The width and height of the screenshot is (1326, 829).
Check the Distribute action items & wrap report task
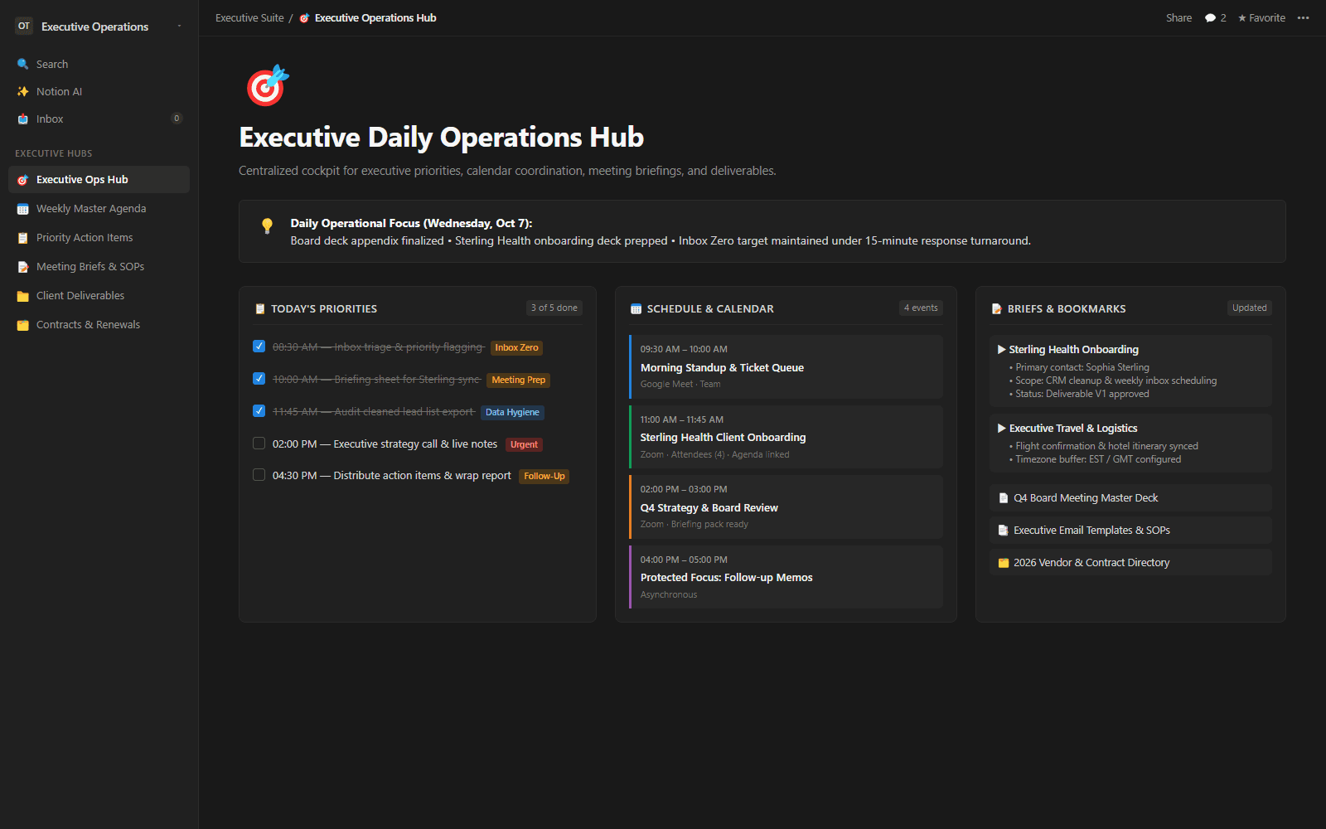click(259, 475)
